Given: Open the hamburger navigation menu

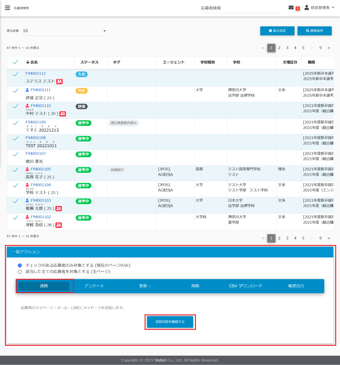Looking at the screenshot, I should pyautogui.click(x=7, y=8).
